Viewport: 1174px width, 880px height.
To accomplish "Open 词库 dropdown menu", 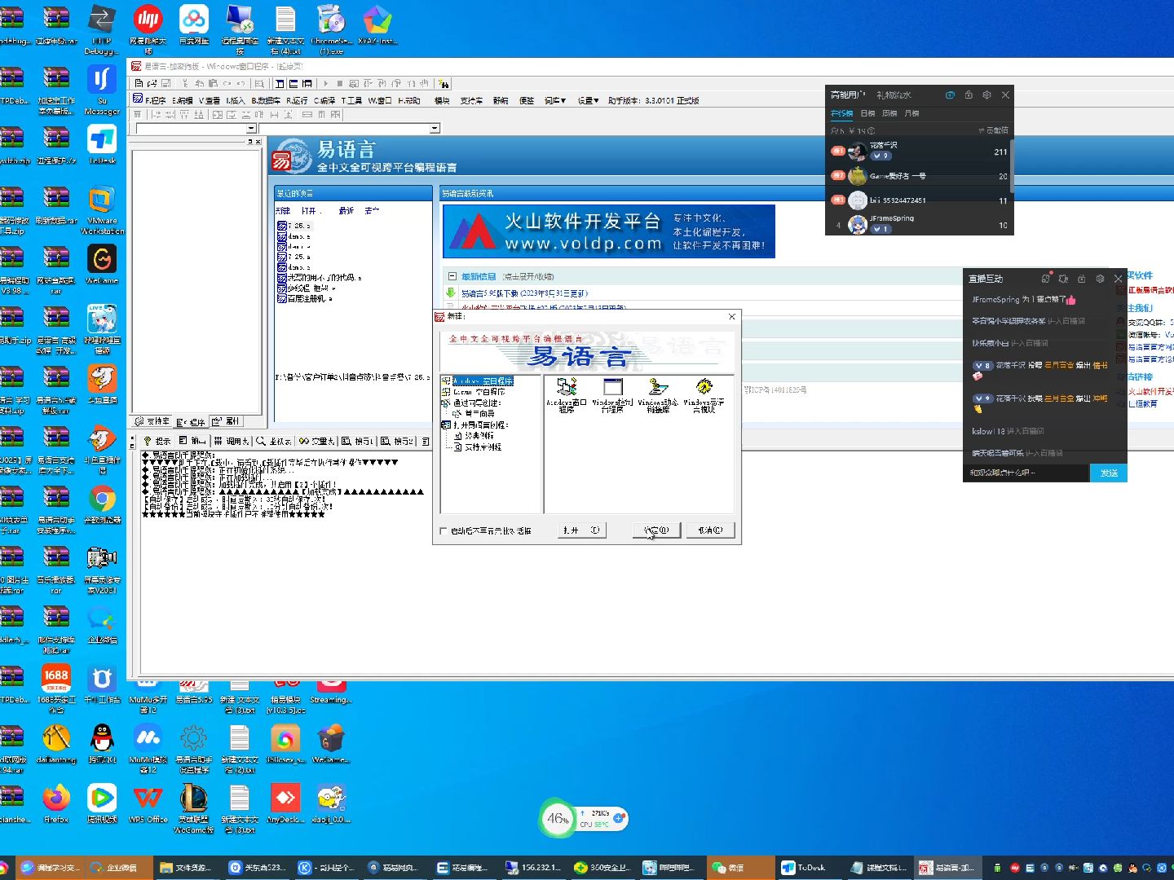I will (x=554, y=100).
